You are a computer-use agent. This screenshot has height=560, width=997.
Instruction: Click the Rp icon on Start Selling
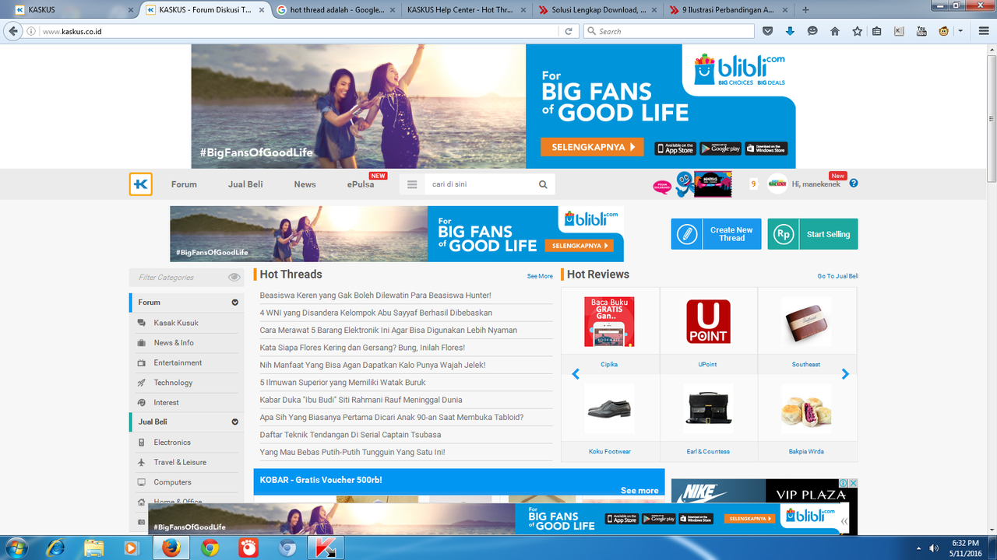[783, 234]
